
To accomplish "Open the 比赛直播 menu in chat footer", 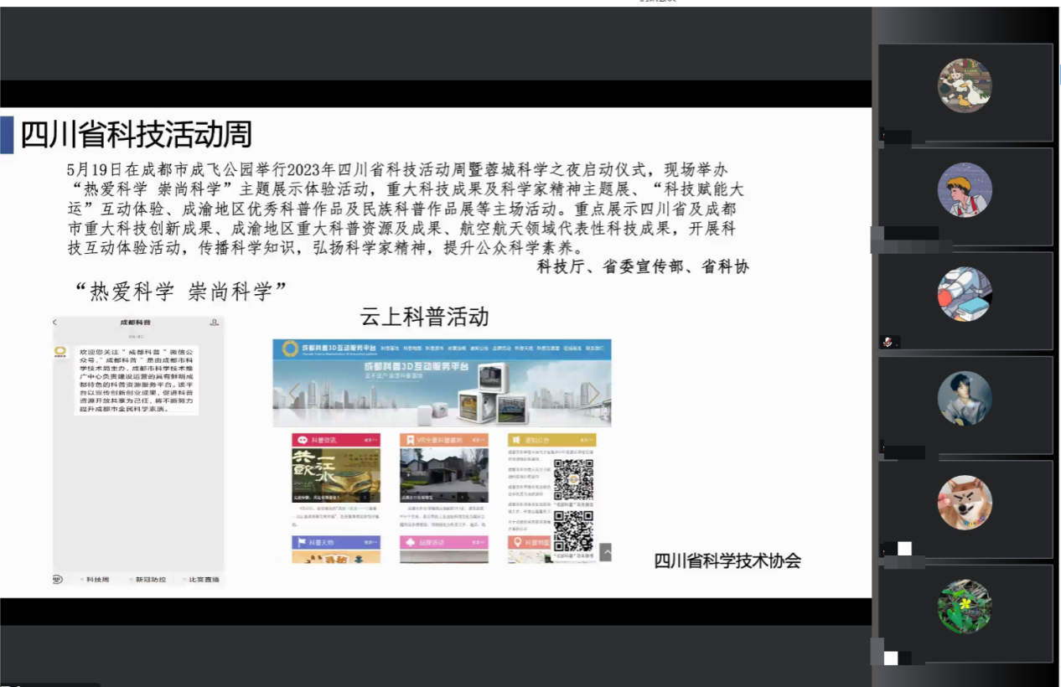I will [201, 580].
